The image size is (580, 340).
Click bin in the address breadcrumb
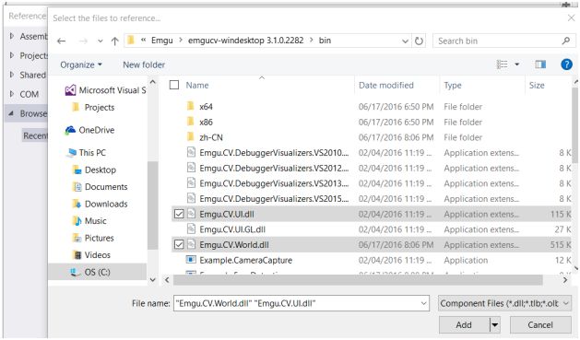[325, 41]
